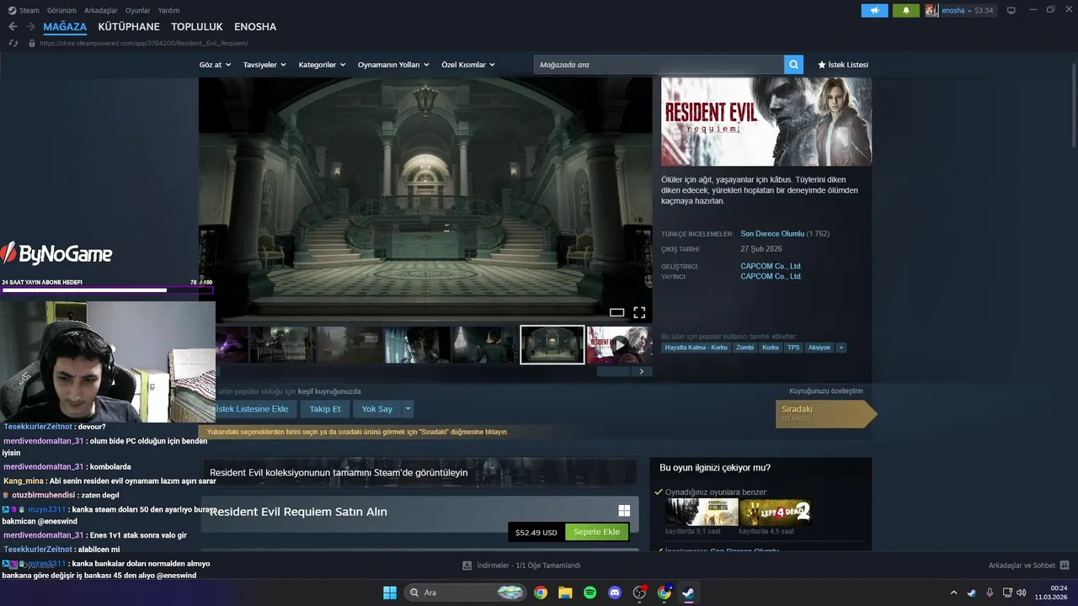Open the OBS icon on taskbar
Screen dimensions: 1078x606
click(x=639, y=593)
